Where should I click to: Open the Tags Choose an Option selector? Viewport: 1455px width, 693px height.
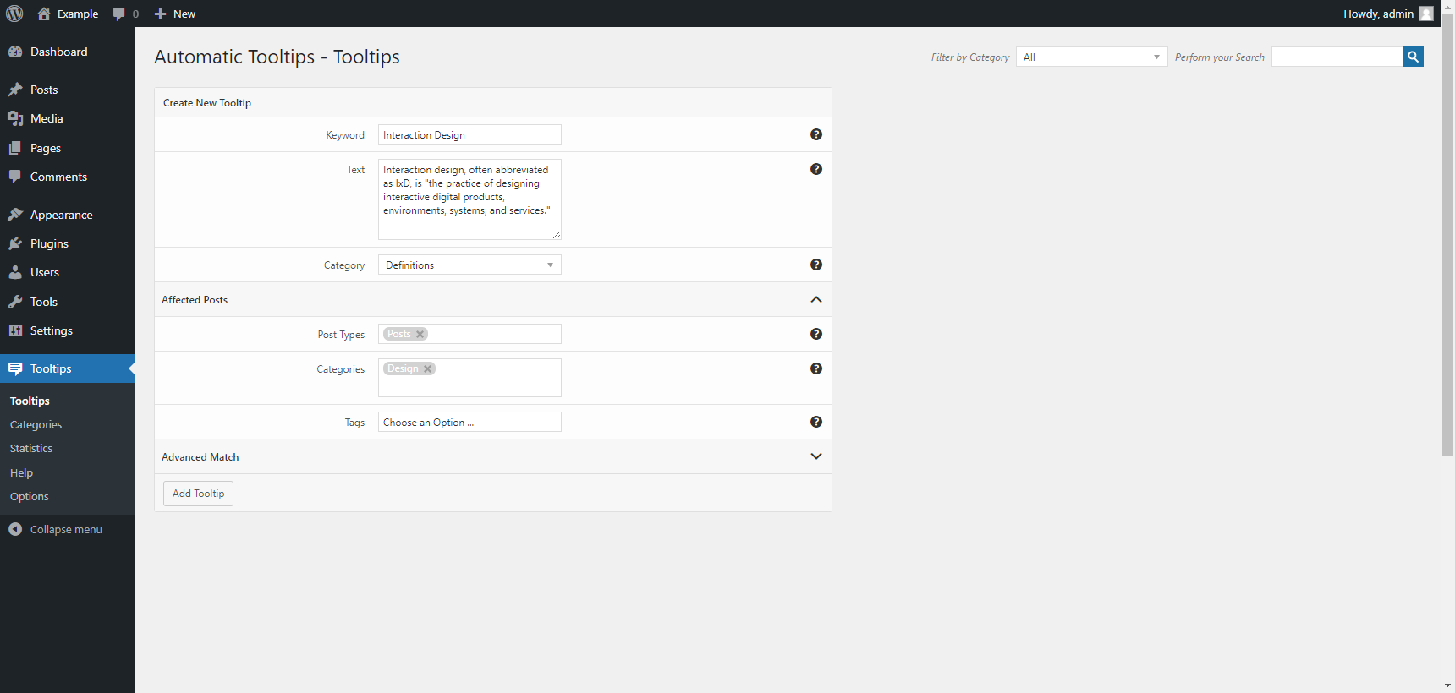[x=469, y=422]
